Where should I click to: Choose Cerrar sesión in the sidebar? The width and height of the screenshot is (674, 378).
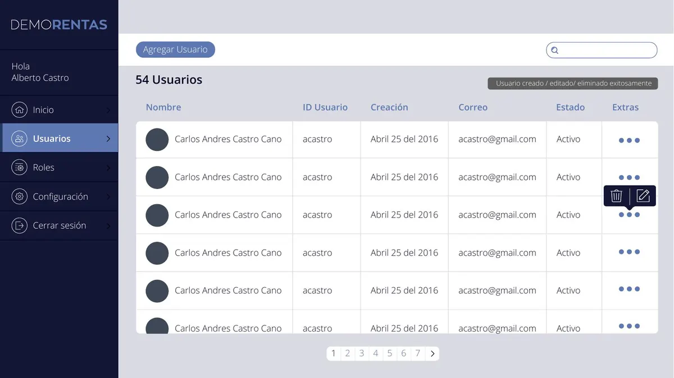[59, 225]
